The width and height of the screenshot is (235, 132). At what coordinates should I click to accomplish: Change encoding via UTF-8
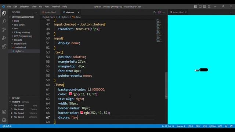[x=190, y=126]
